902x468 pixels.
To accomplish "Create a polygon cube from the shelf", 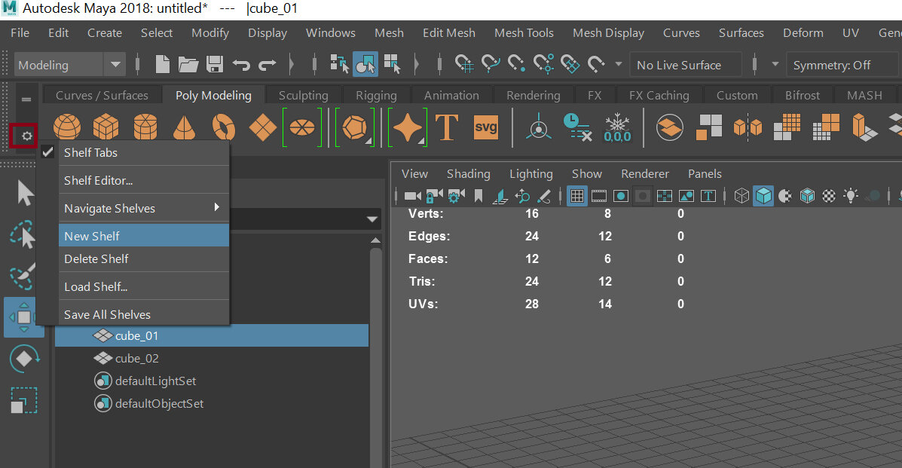I will (x=105, y=127).
